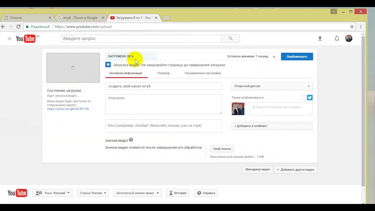Open the Язык: Русский language dropdown
The width and height of the screenshot is (375, 211).
click(52, 193)
